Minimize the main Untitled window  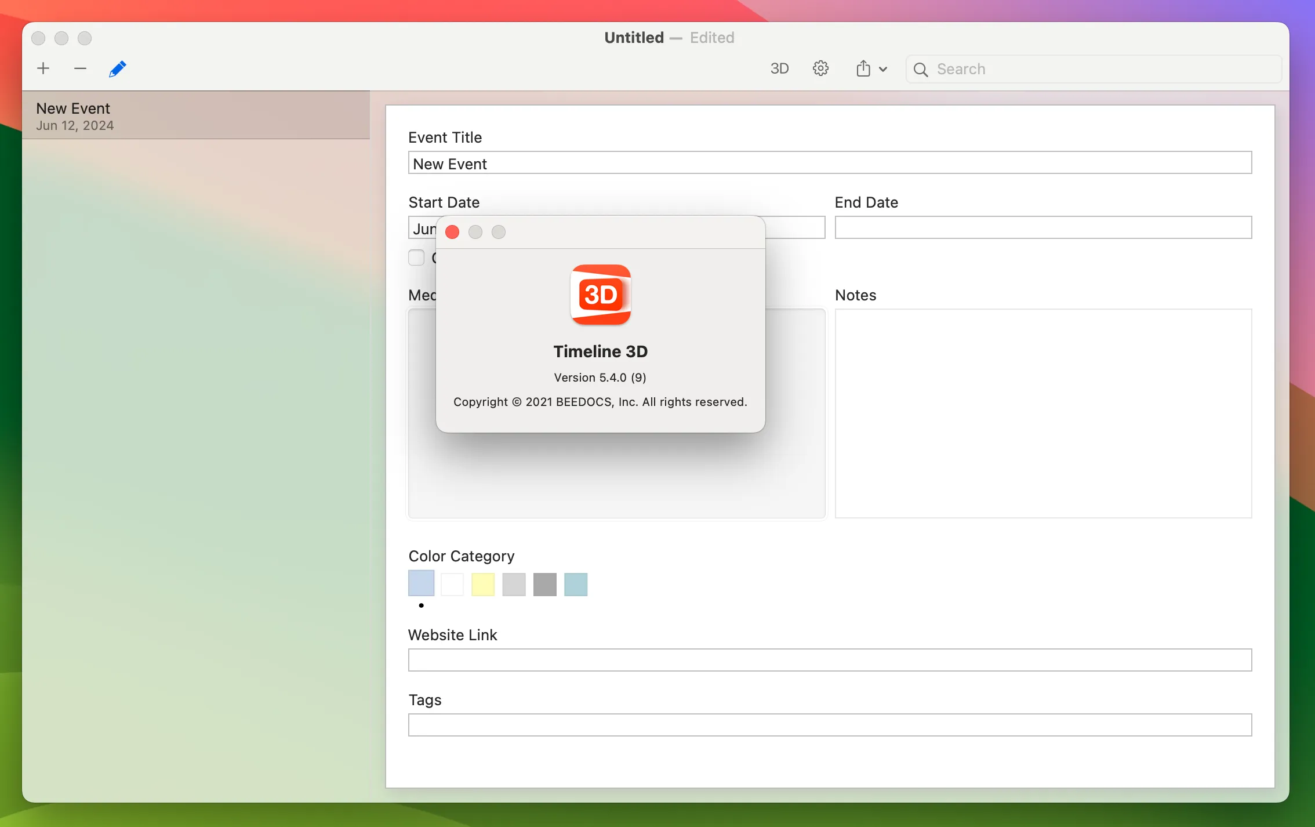pos(61,38)
